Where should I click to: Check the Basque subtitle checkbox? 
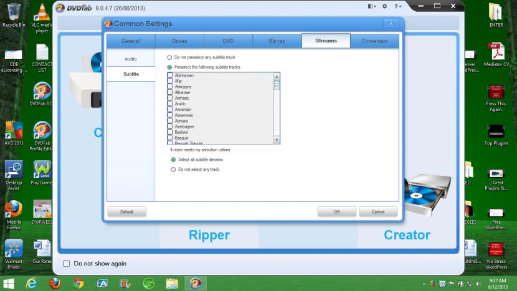170,138
